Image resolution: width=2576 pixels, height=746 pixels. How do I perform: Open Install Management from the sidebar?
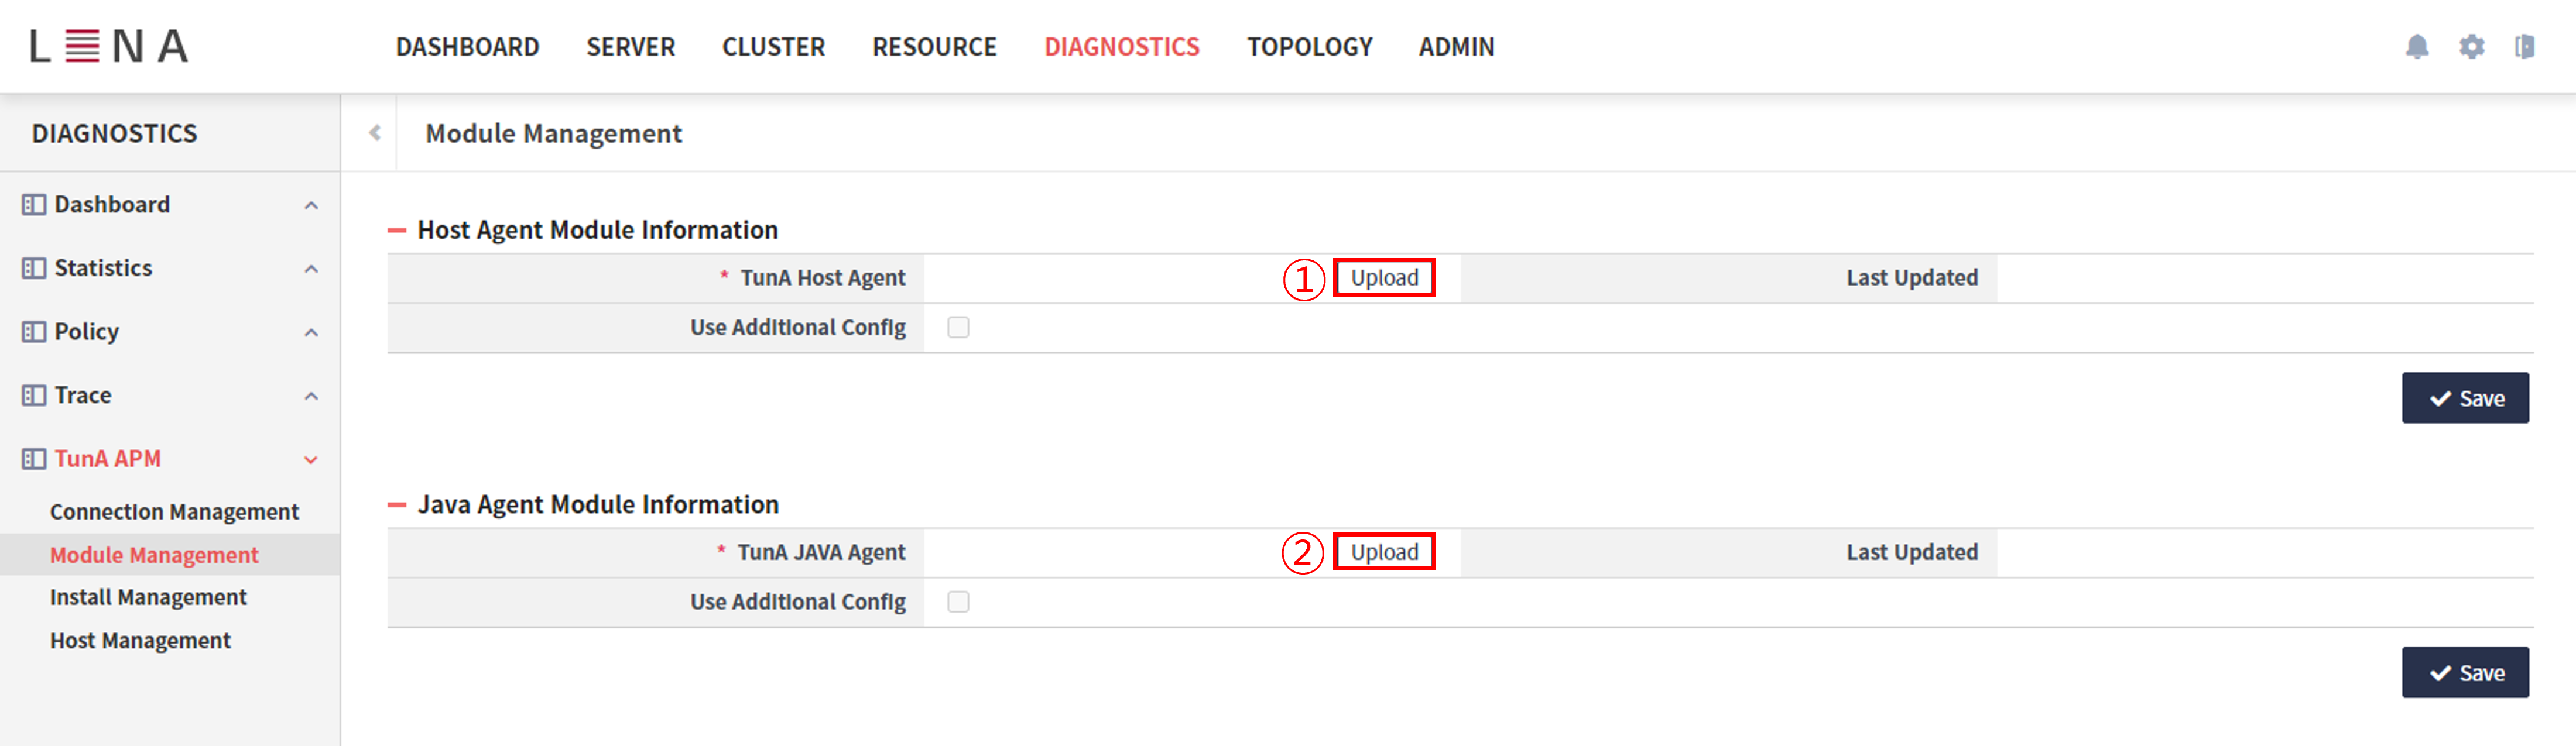[148, 596]
